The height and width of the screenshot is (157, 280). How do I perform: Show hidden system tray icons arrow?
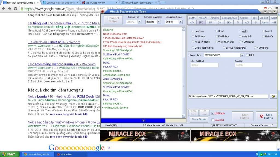click(x=257, y=154)
